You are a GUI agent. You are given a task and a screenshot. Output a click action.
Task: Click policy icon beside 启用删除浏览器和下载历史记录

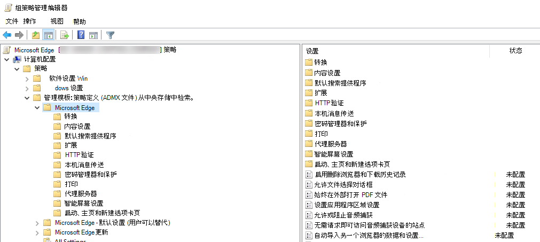309,175
